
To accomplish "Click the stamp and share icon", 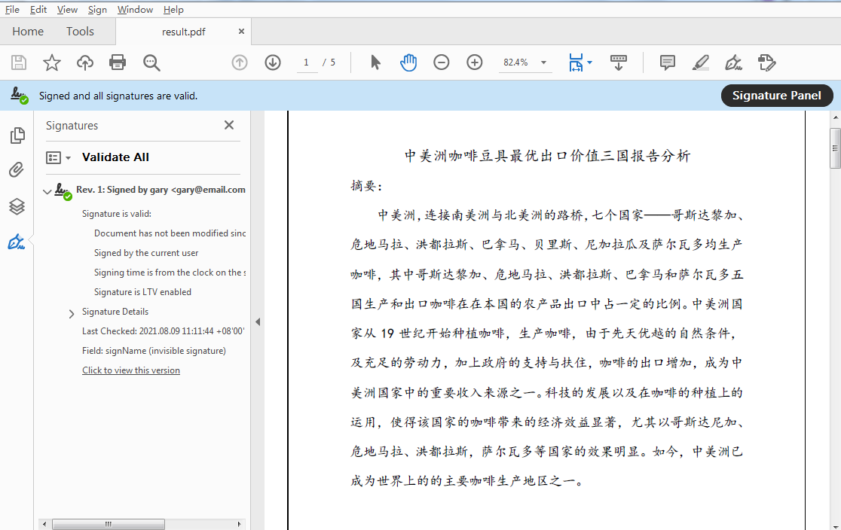I will click(x=766, y=62).
